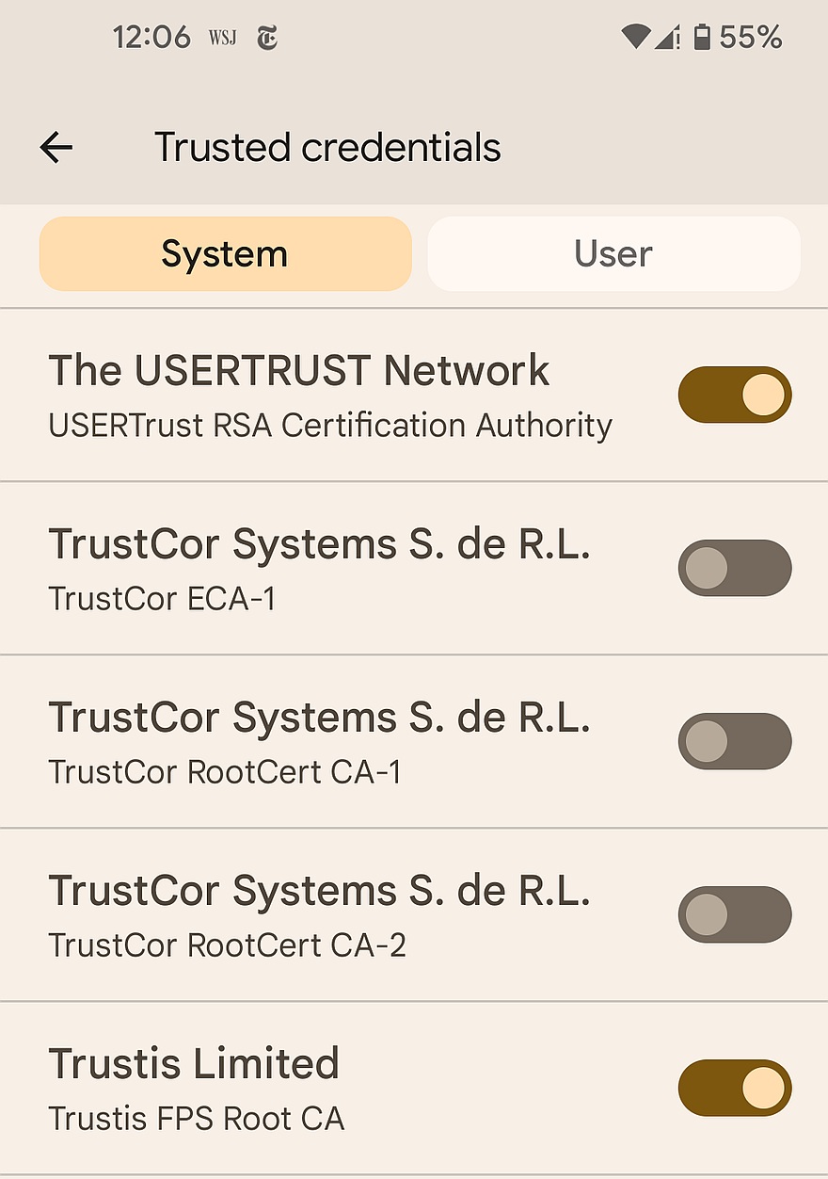Image resolution: width=828 pixels, height=1179 pixels.
Task: Tap the back arrow icon
Action: tap(56, 148)
